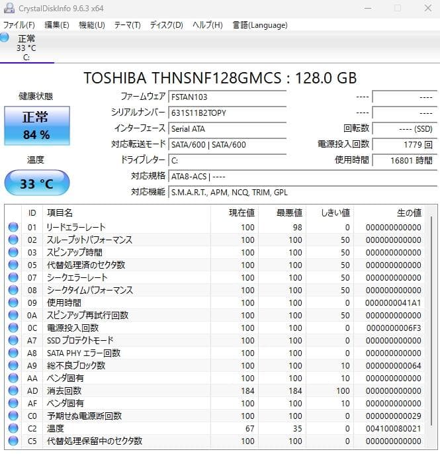Click status orb for 0A スピンアップ再試行回数

13,315
